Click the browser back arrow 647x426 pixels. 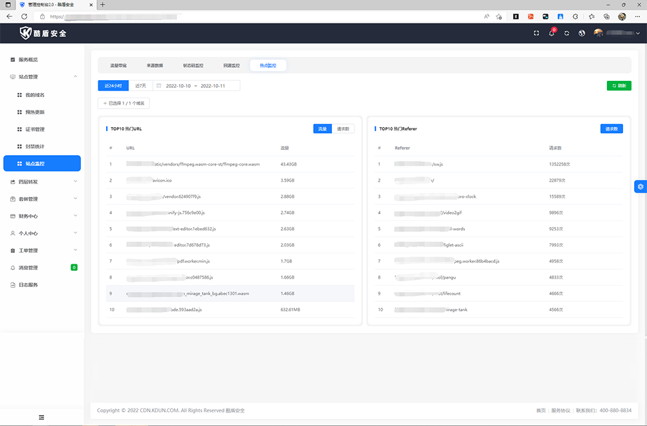(10, 17)
